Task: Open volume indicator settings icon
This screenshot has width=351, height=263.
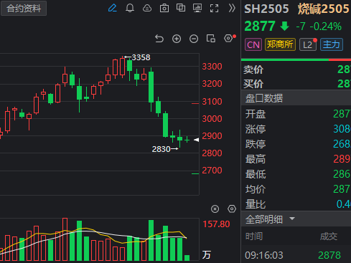Action: [x=232, y=209]
